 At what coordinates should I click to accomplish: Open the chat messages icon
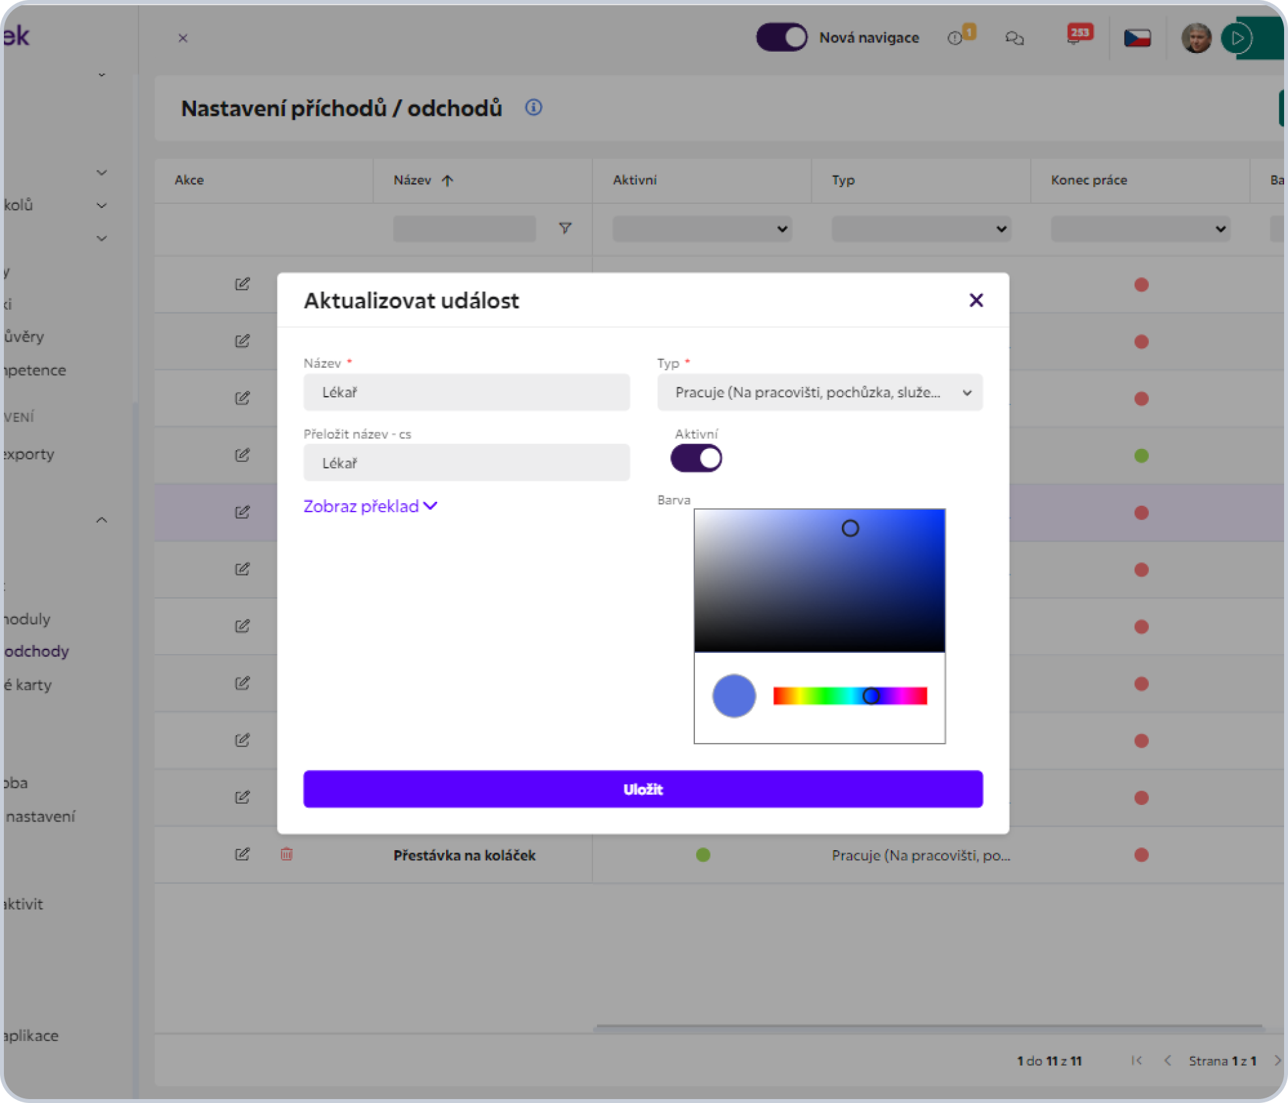pos(1014,39)
